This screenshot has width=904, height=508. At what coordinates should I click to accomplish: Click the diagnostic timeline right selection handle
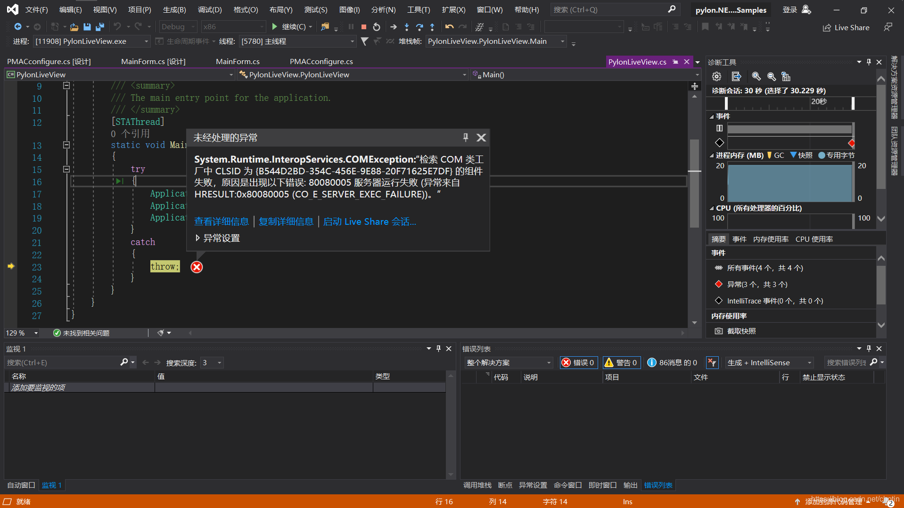853,103
